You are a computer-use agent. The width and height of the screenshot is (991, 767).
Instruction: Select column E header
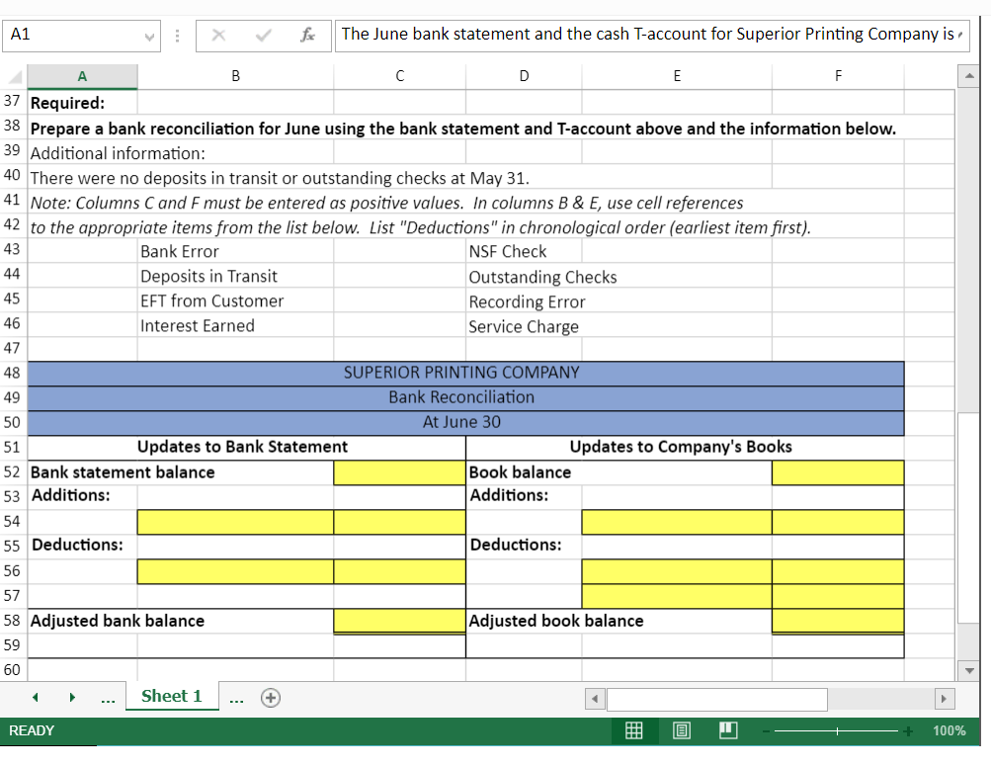coord(677,76)
